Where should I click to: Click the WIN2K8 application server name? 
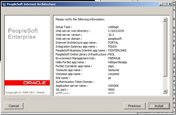point(113,86)
